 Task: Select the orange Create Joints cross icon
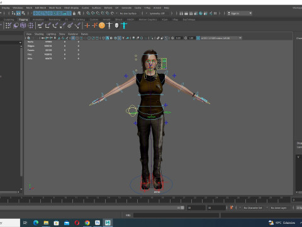(87, 26)
